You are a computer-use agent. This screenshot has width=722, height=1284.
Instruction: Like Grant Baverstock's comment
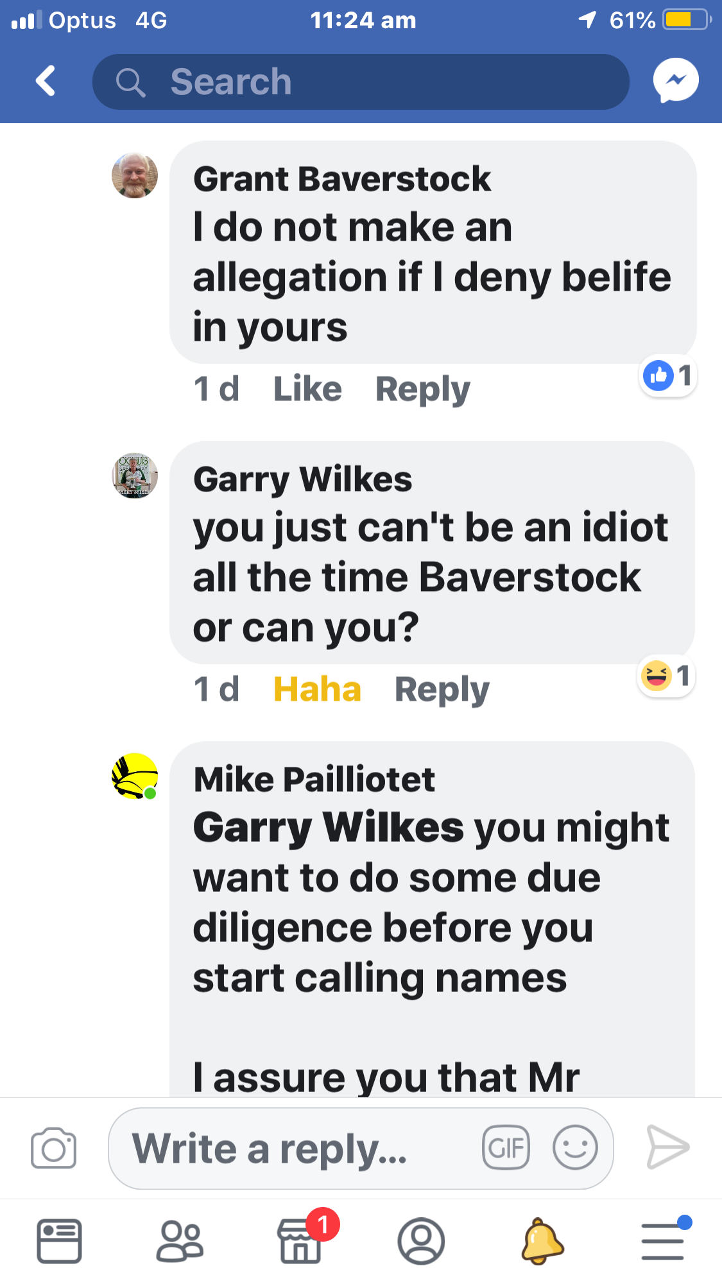307,389
